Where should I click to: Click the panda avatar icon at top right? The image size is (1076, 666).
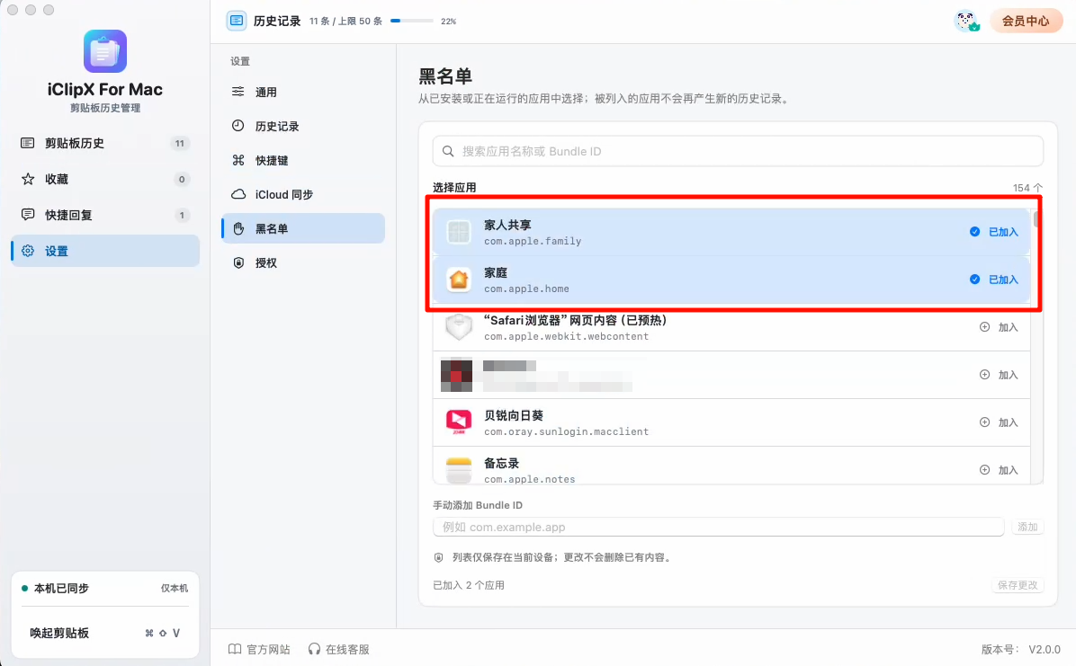click(x=966, y=21)
